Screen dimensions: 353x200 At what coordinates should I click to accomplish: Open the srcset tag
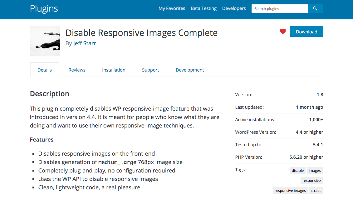pos(316,190)
